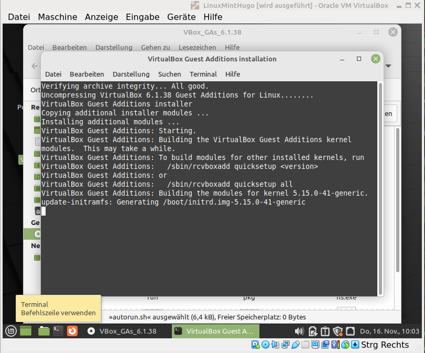Open the terminal's Suchen menu

(x=170, y=74)
